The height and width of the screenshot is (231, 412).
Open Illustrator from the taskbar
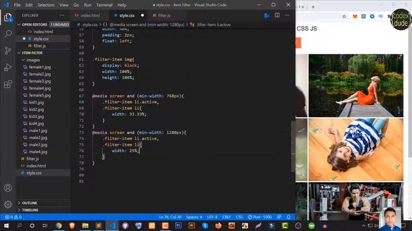(192, 225)
